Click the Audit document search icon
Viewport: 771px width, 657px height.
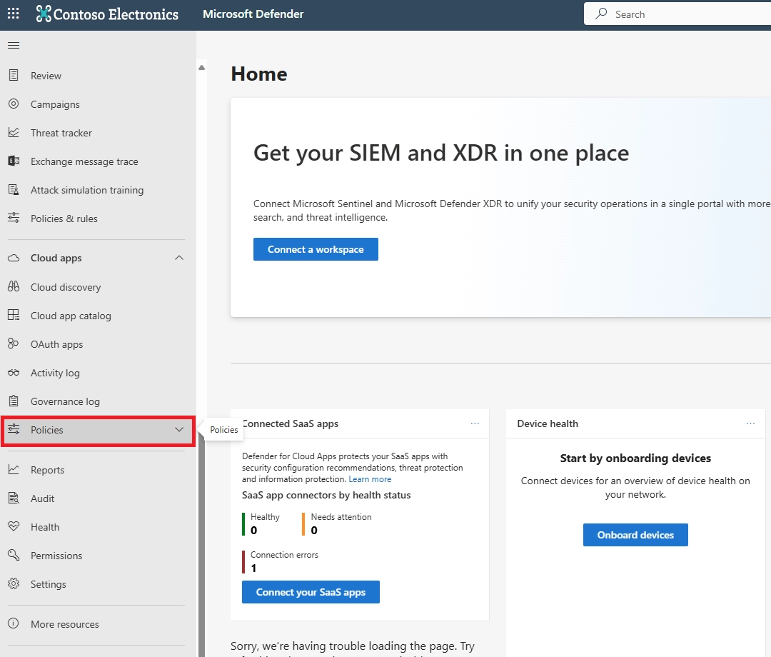pos(14,498)
